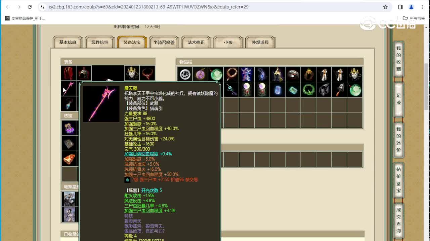Click the blue pendant equipment icon
The width and height of the screenshot is (430, 241).
coord(69,104)
